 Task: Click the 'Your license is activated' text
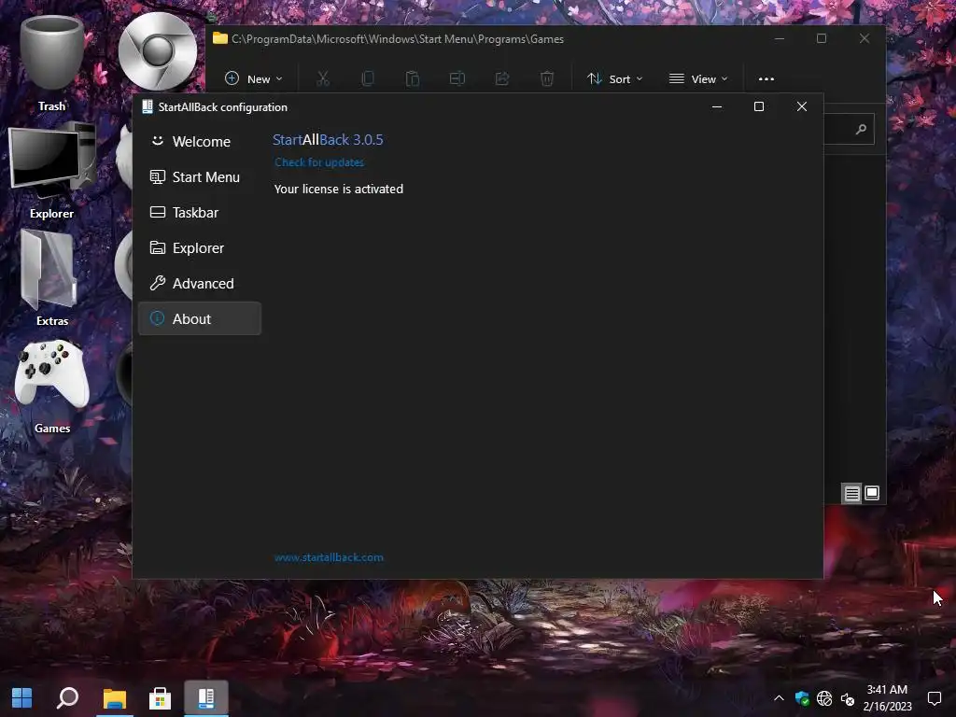point(338,189)
